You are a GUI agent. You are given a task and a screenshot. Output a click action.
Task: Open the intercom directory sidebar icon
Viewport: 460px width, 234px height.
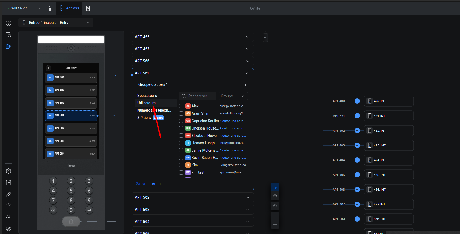[8, 46]
